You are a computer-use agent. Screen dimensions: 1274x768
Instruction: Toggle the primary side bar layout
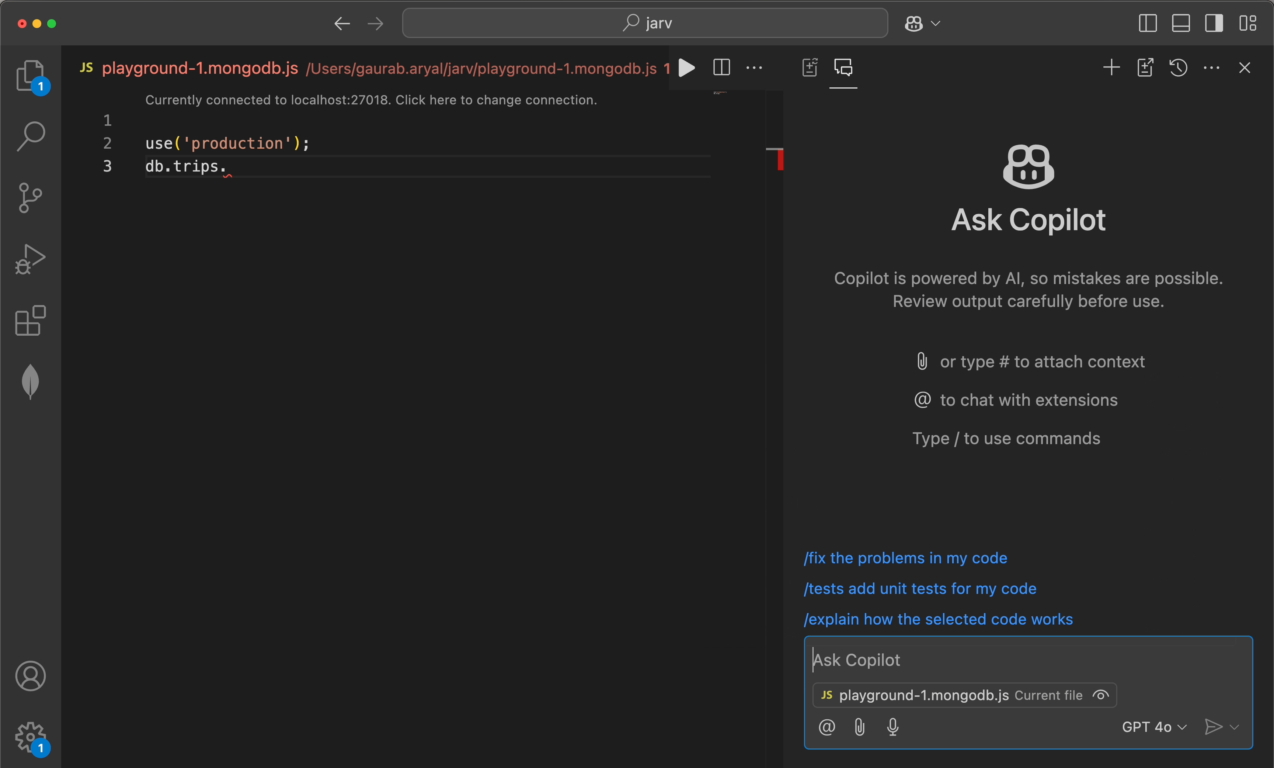(1147, 23)
